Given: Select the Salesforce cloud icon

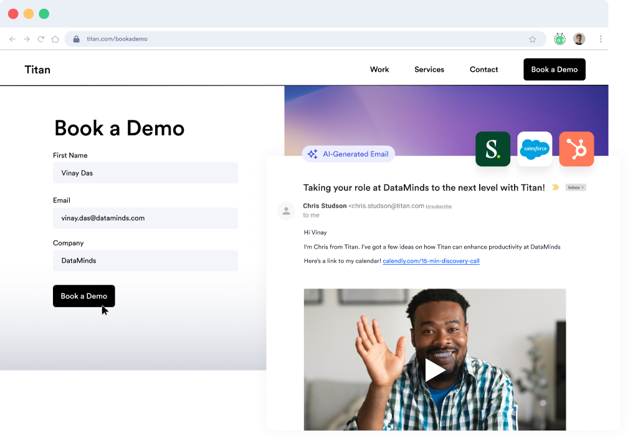Looking at the screenshot, I should pos(535,149).
